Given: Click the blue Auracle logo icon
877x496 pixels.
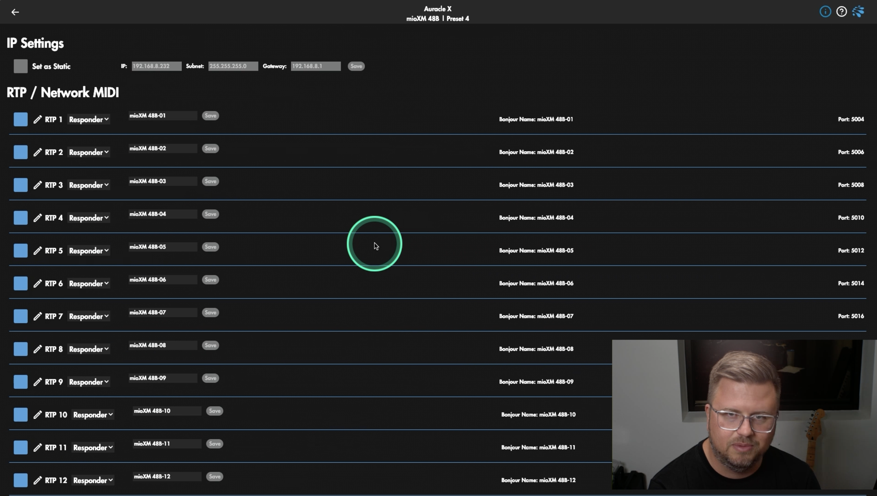Looking at the screenshot, I should [x=858, y=12].
